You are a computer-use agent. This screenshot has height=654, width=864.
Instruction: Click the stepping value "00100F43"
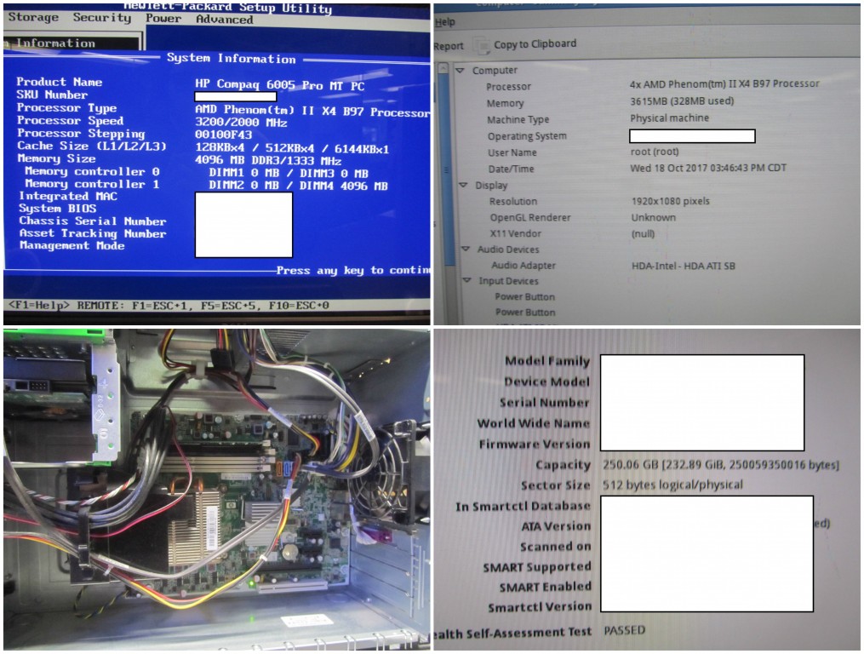[x=223, y=135]
